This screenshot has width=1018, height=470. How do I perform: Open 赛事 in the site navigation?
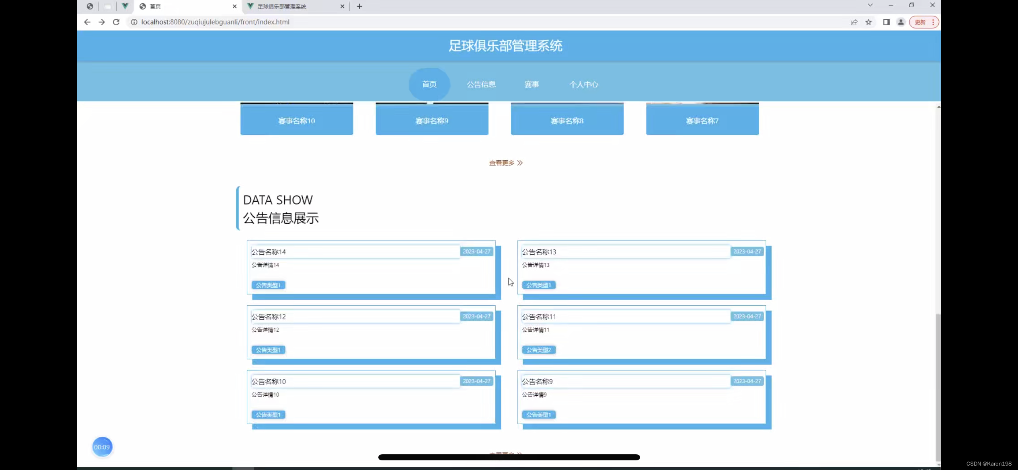532,84
